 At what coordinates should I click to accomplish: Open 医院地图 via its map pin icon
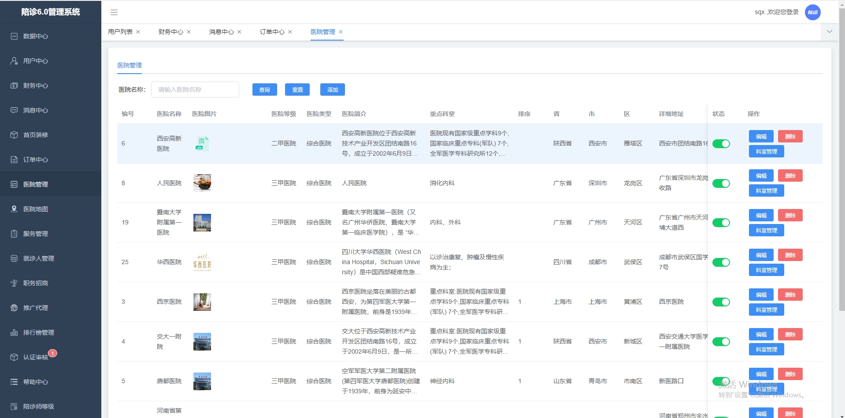tap(14, 209)
